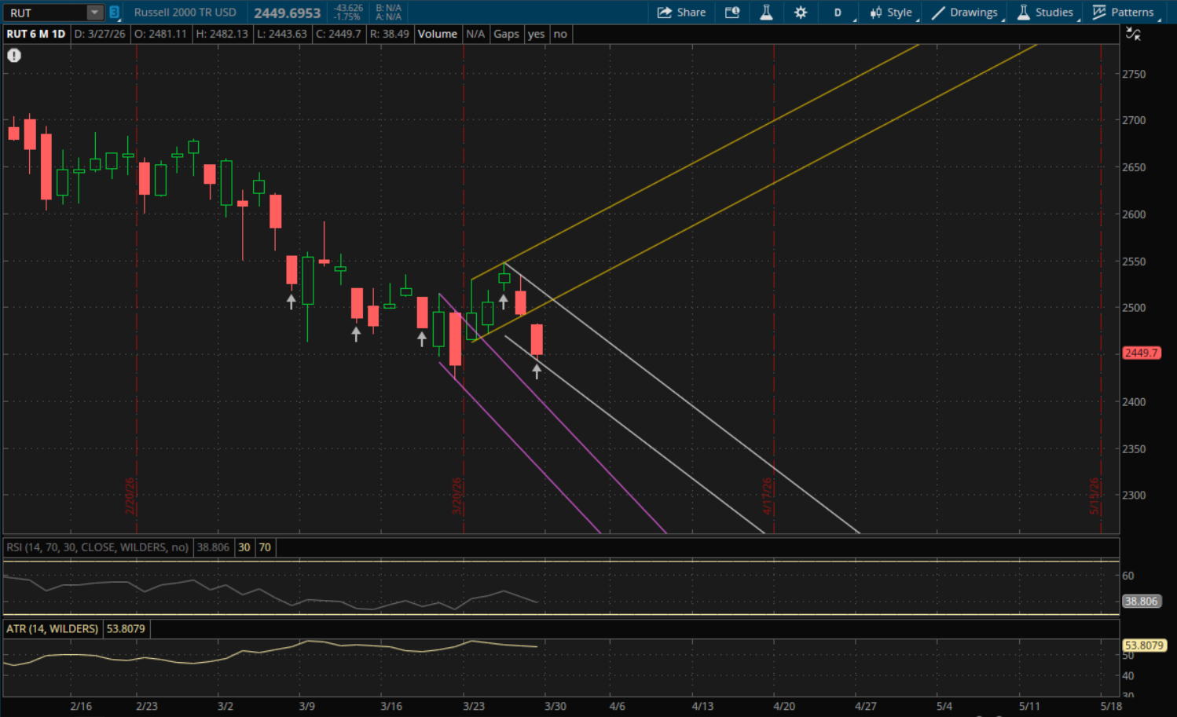Click the red 2449.7 price bubble
The image size is (1177, 717).
coord(1141,353)
